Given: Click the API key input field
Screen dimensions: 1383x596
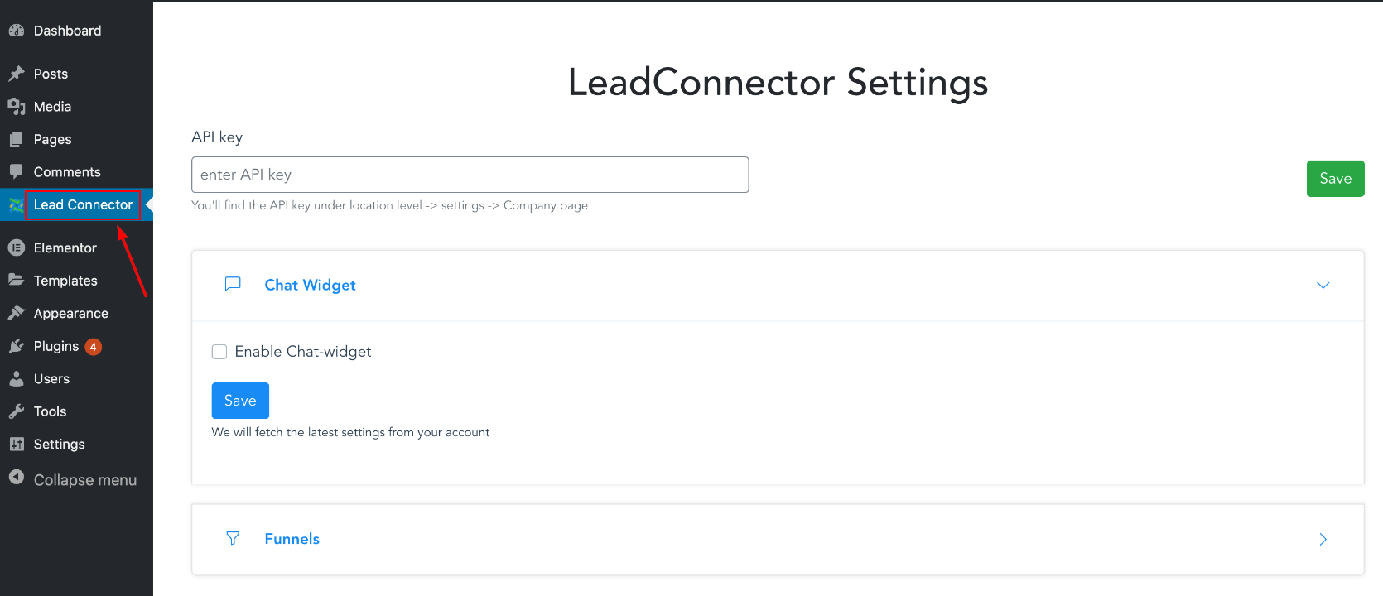Looking at the screenshot, I should (470, 175).
